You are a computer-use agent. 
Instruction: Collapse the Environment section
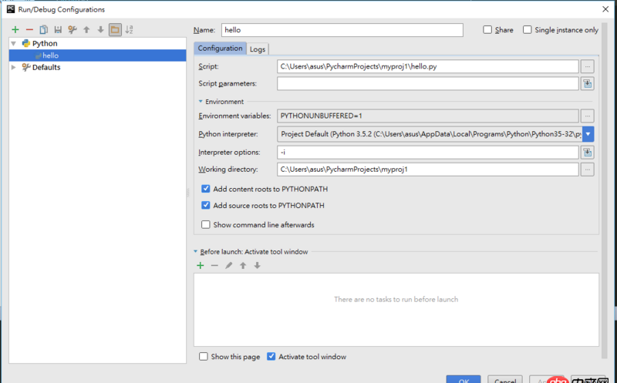[201, 102]
